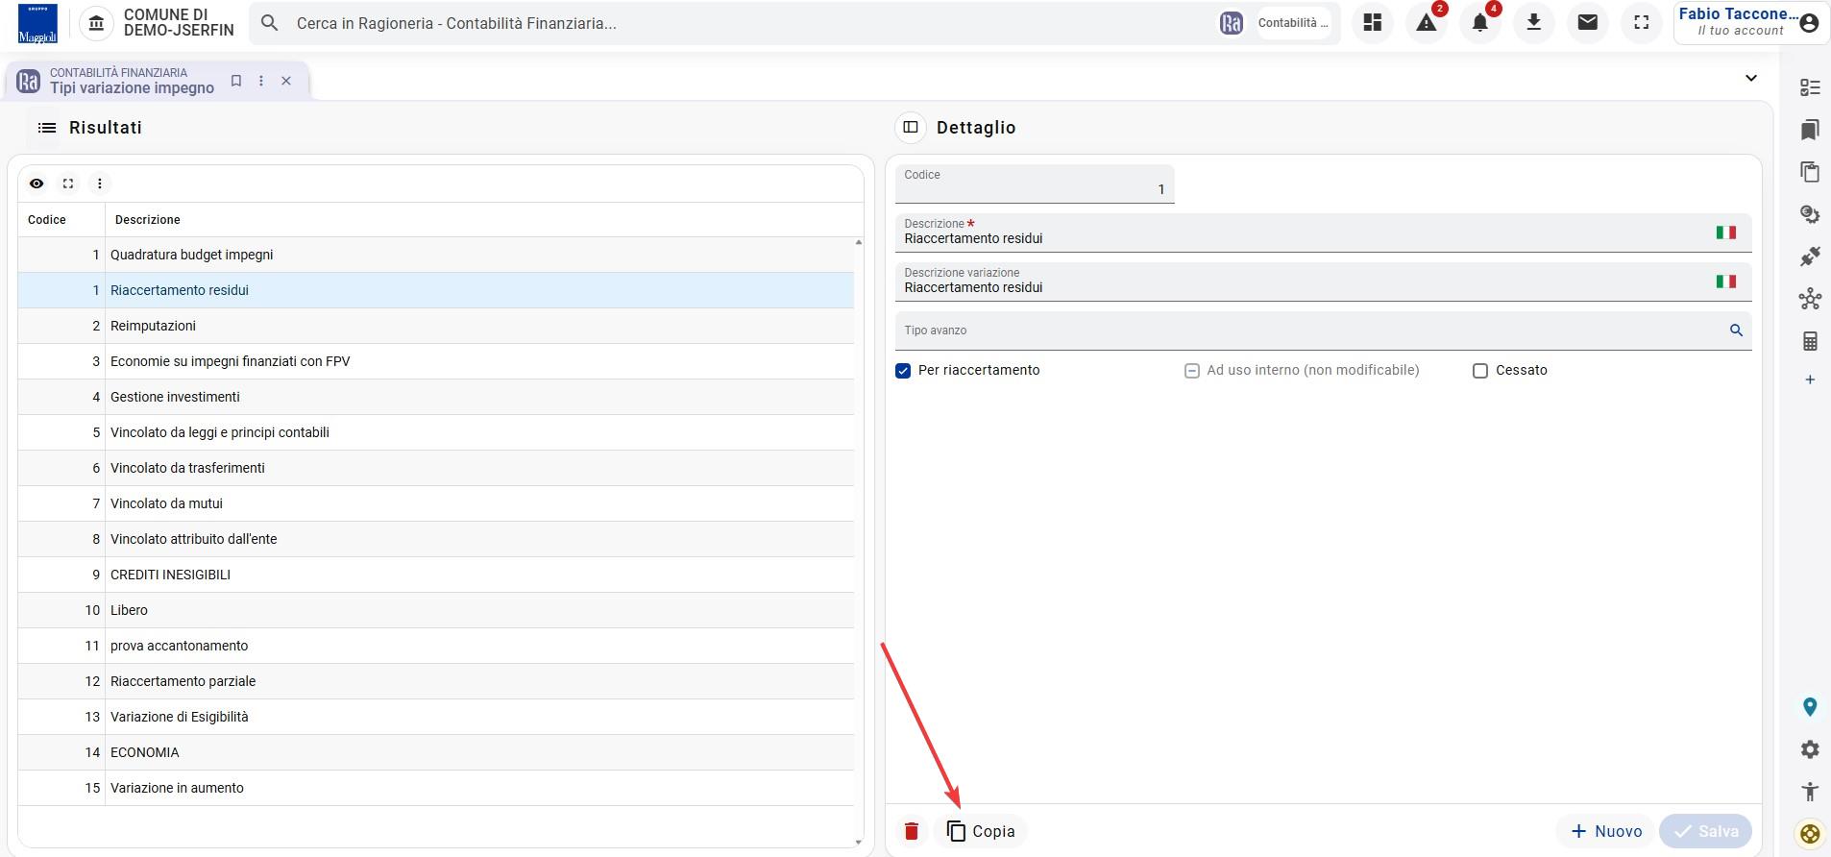The width and height of the screenshot is (1831, 857).
Task: Select row Vincolato attribuito dall'ente
Action: [436, 539]
